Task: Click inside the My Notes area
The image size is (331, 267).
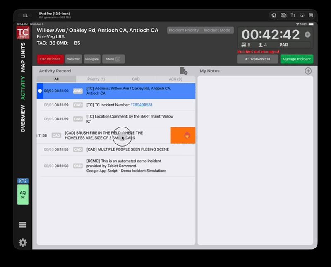Action: click(x=255, y=160)
